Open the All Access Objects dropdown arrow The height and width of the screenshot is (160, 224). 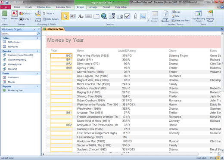pos(34,29)
